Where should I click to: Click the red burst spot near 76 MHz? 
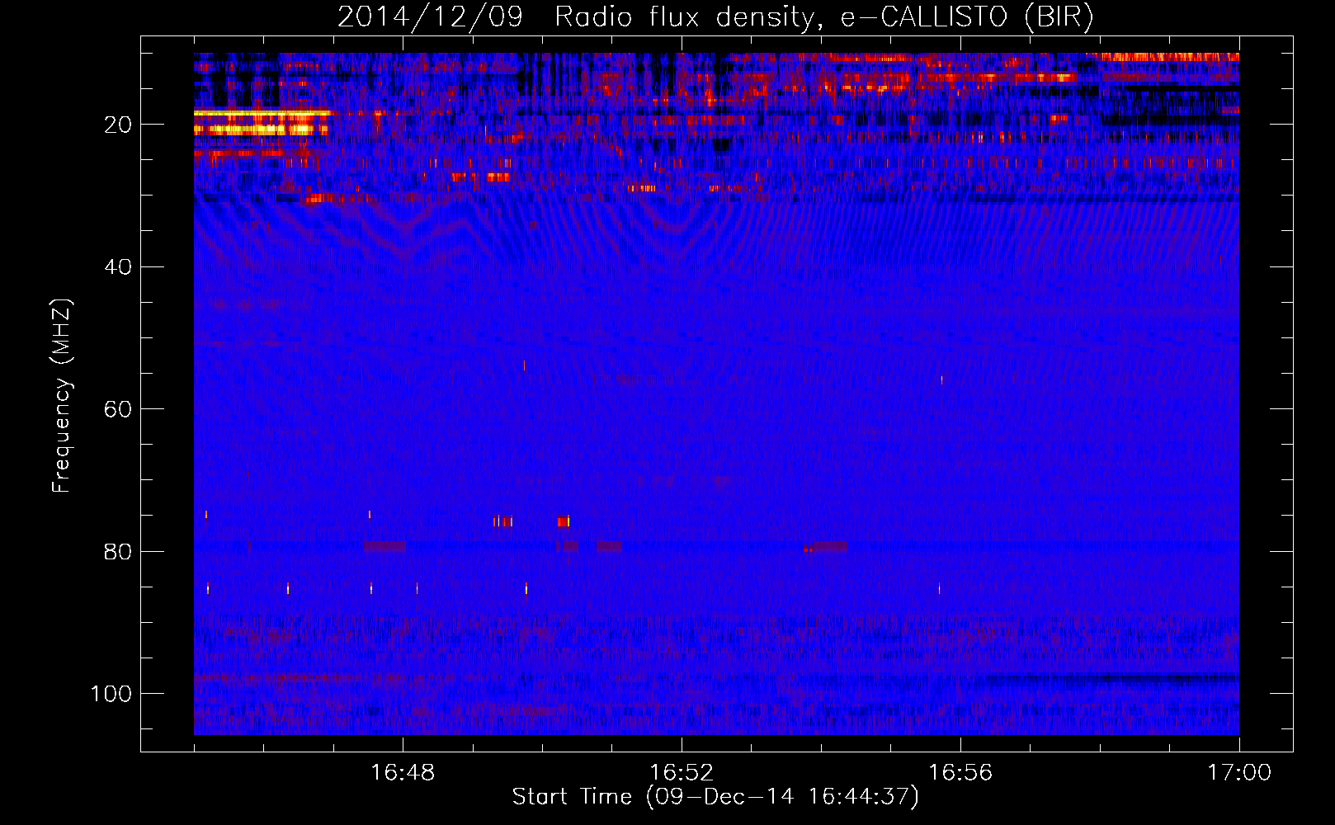pyautogui.click(x=563, y=521)
